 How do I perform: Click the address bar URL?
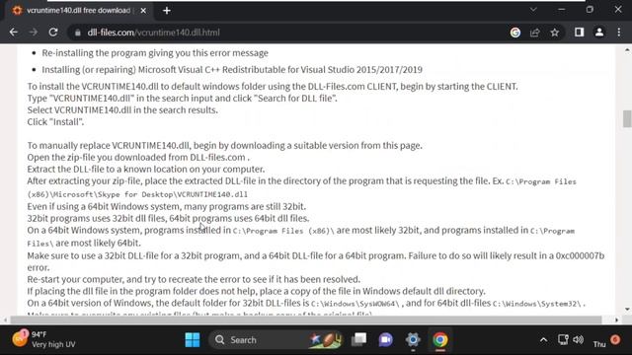(154, 33)
